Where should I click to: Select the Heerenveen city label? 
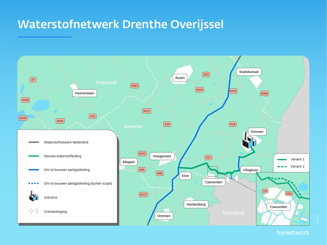pos(85,93)
